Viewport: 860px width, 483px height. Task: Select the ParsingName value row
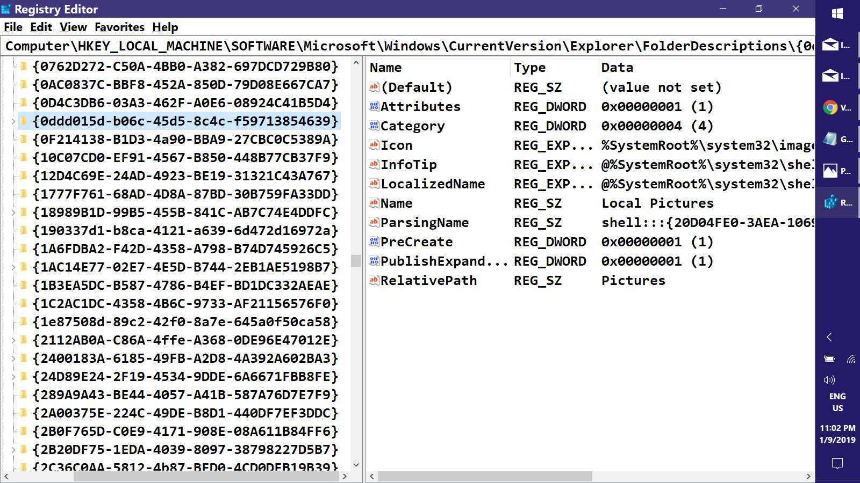591,222
